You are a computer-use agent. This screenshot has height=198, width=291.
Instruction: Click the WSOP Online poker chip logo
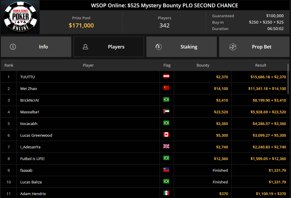21,17
